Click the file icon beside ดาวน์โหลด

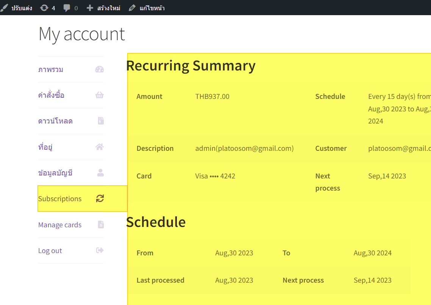point(100,121)
